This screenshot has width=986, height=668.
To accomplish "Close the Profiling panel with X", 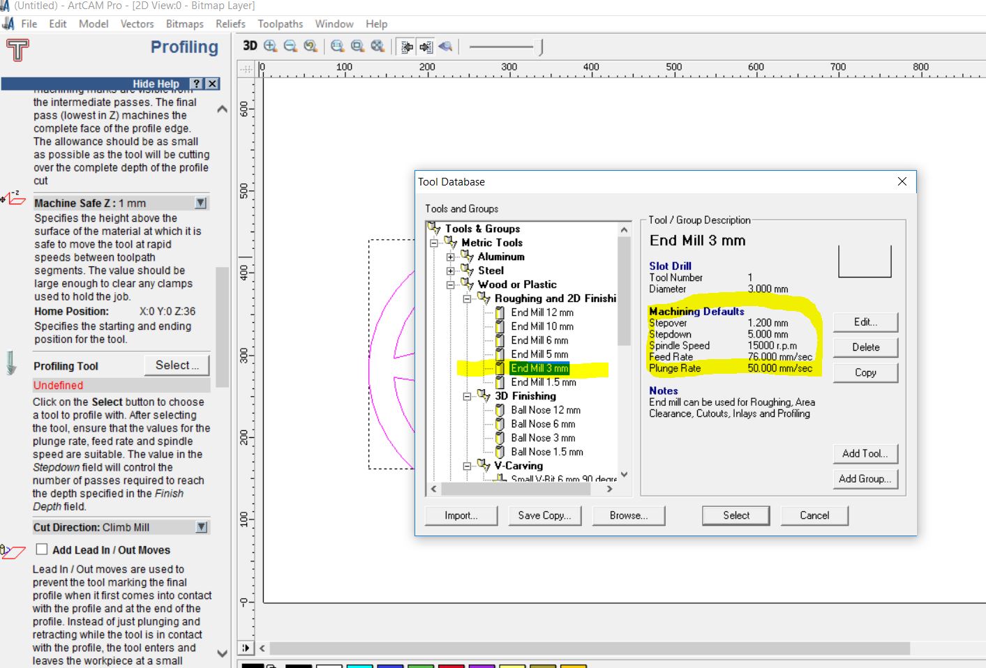I will pos(213,84).
